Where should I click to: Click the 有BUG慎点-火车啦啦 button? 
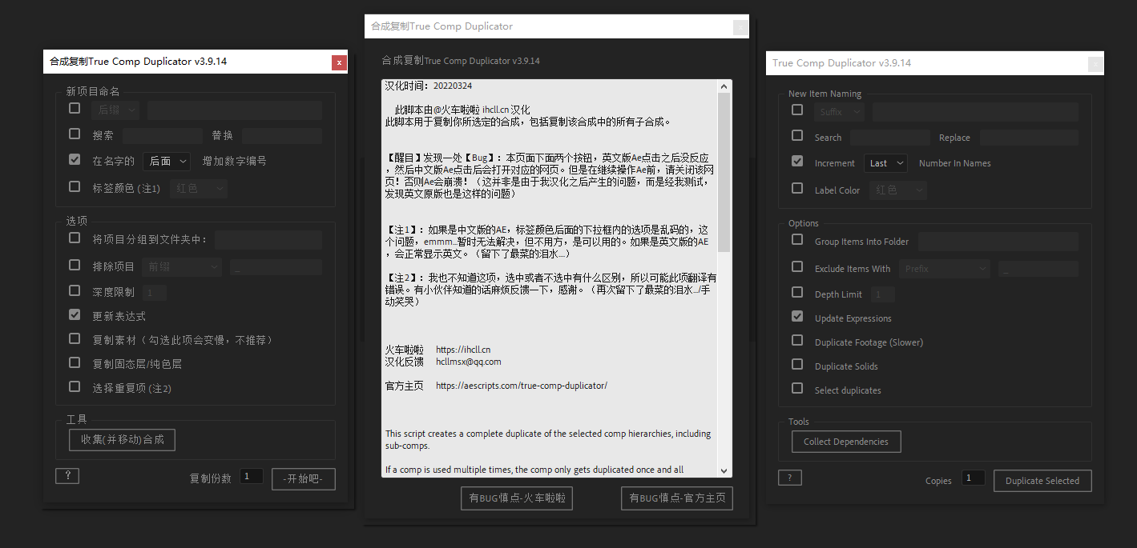tap(517, 498)
